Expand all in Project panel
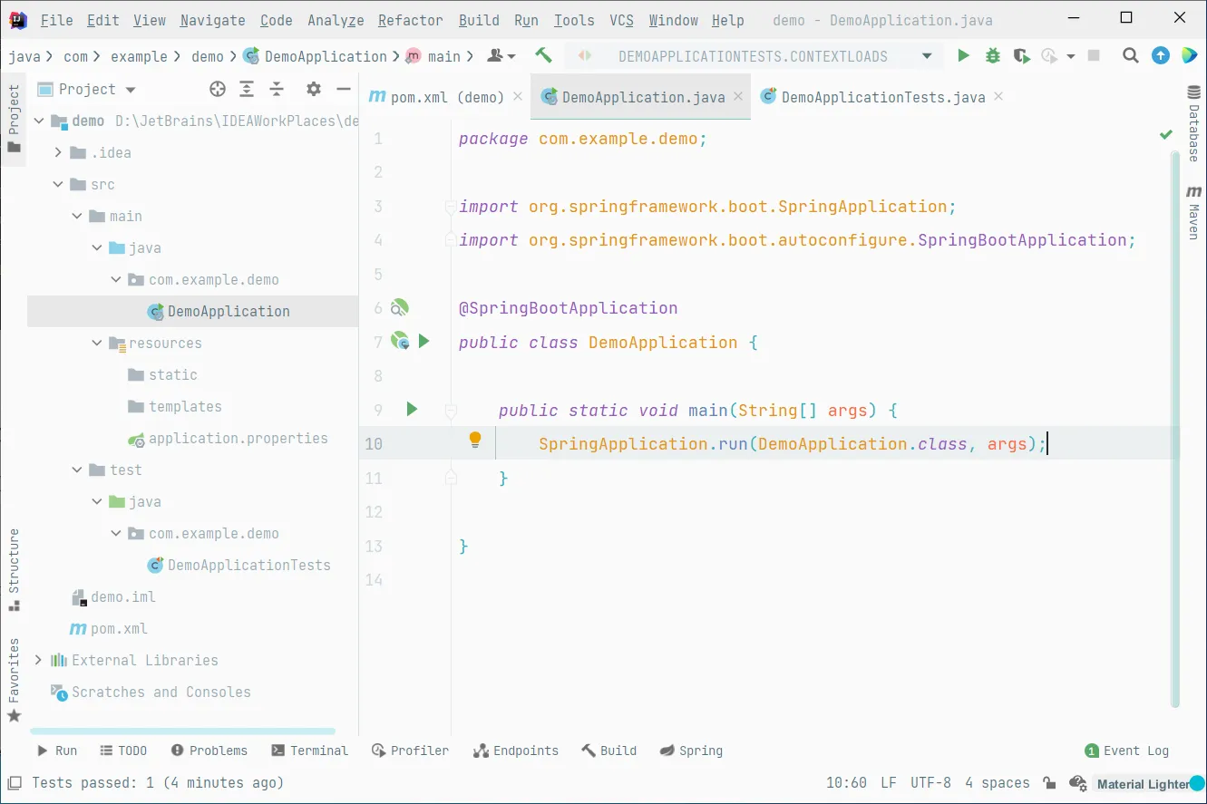This screenshot has height=804, width=1207. pyautogui.click(x=247, y=89)
